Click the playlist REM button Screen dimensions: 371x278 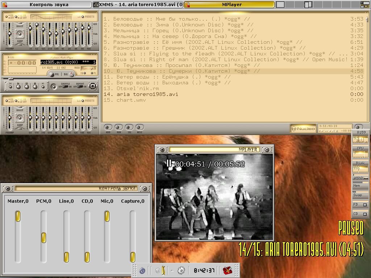118,127
